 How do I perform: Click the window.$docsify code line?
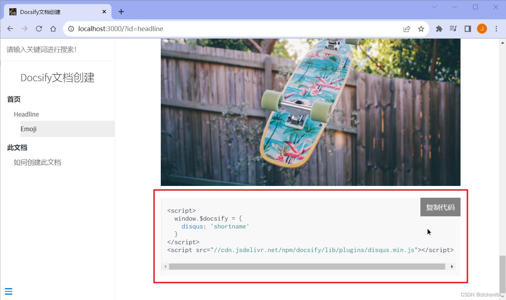tap(208, 218)
